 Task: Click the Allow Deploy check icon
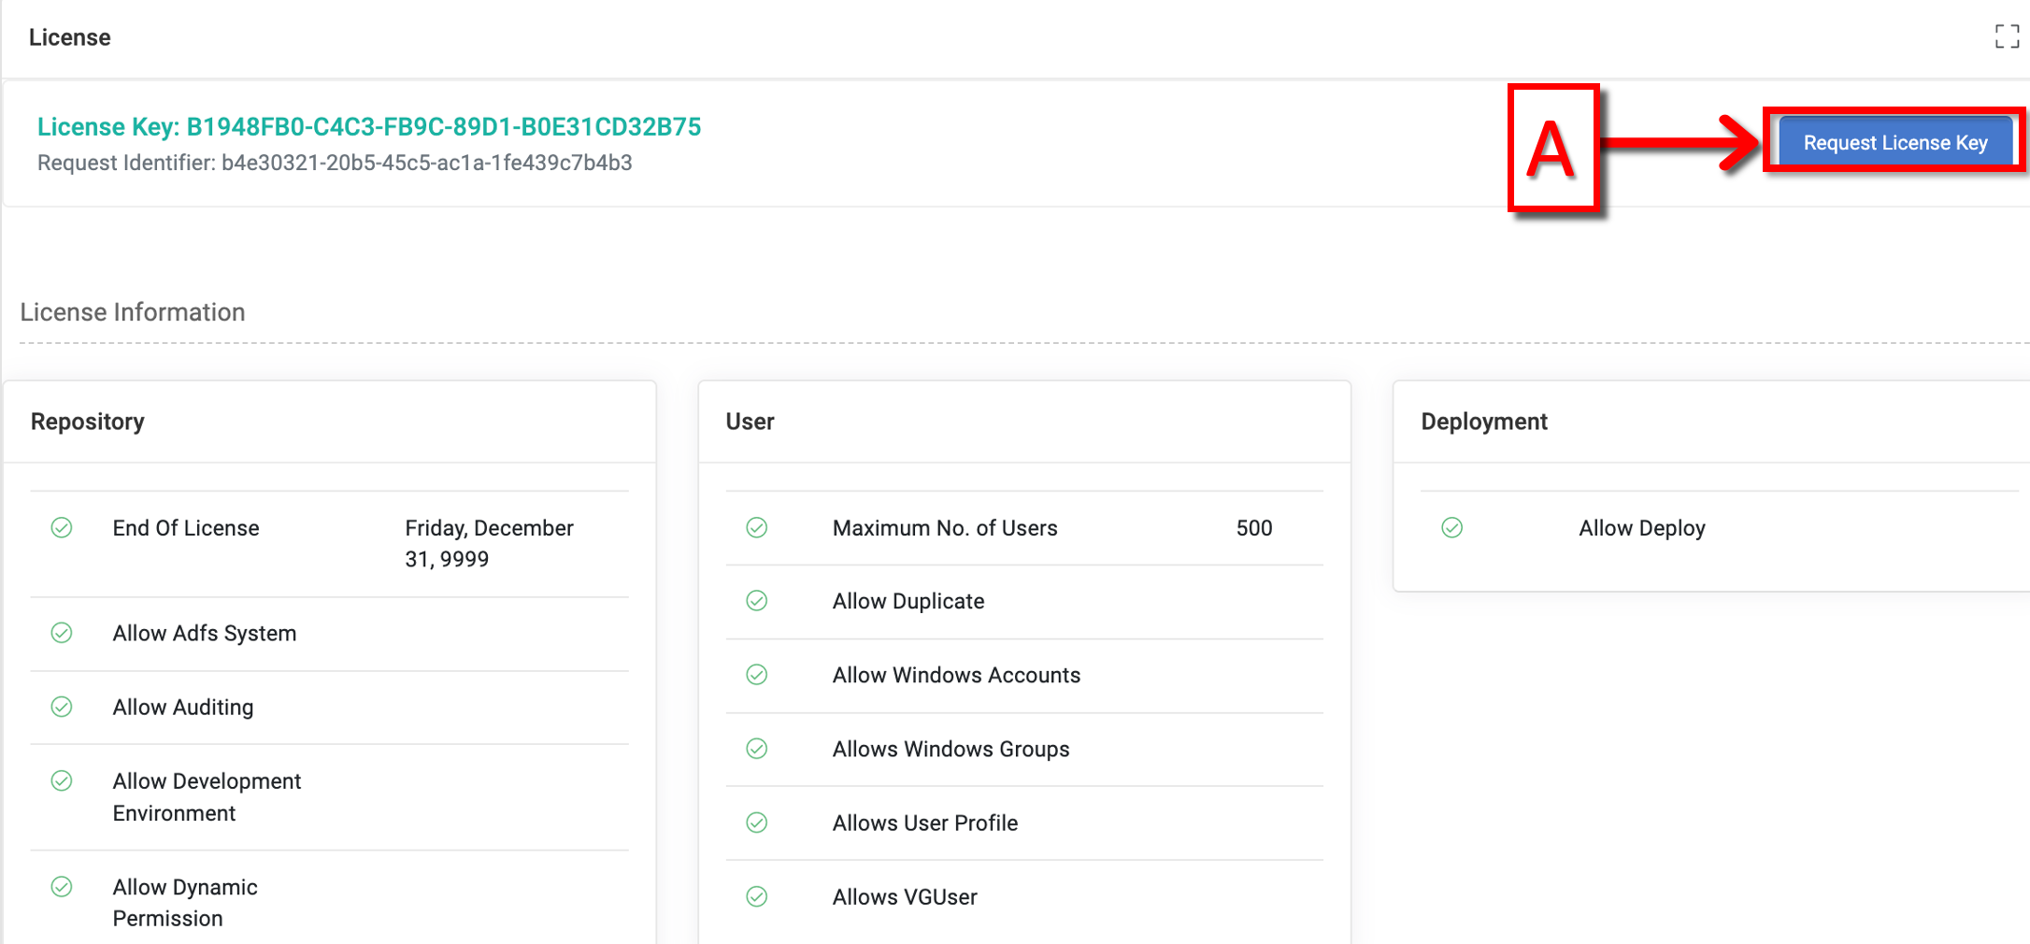tap(1452, 528)
